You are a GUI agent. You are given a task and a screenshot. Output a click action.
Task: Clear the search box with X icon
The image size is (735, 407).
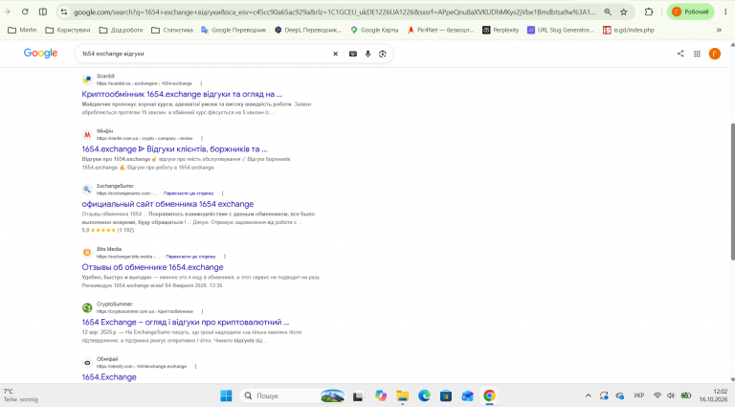coord(335,54)
